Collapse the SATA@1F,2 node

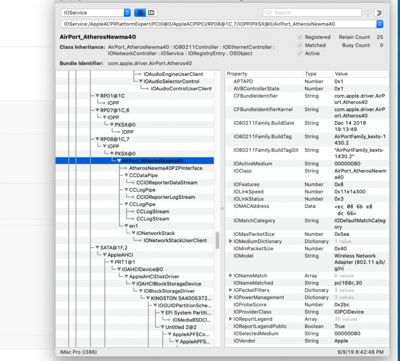coord(97,248)
